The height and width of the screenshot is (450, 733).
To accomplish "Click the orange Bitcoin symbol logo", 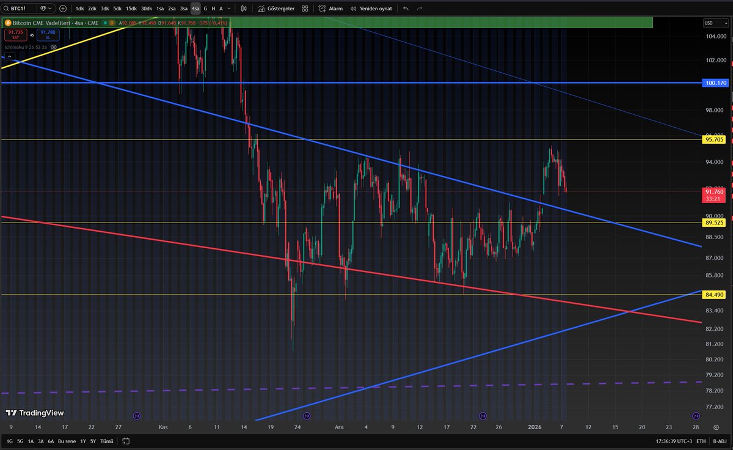I will click(7, 23).
